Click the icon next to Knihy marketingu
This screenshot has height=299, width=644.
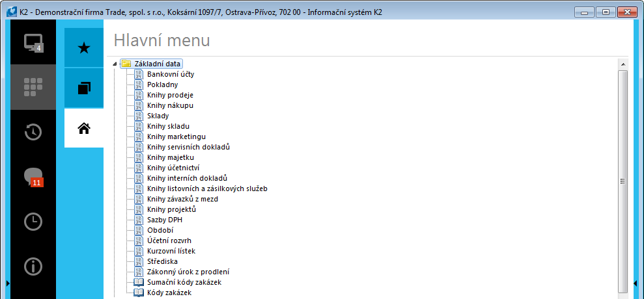coord(139,136)
